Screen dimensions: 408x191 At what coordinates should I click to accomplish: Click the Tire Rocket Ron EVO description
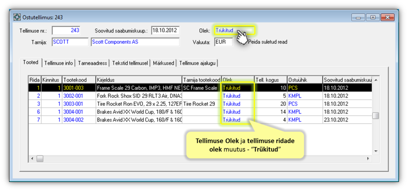pos(139,104)
